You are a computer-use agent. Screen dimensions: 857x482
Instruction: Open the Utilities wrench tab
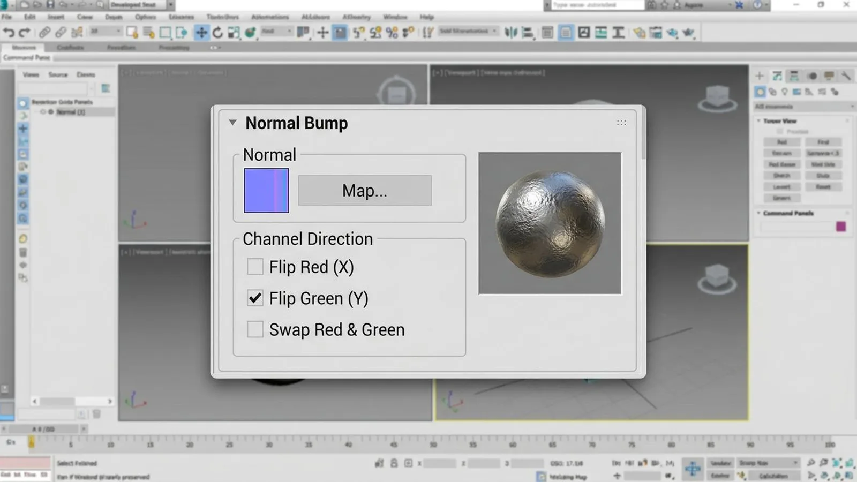[x=846, y=76]
